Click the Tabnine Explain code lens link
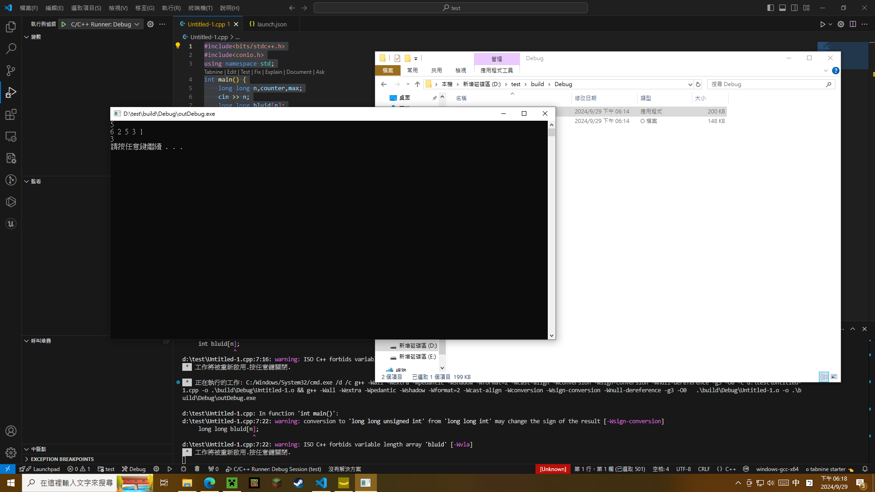 (273, 72)
